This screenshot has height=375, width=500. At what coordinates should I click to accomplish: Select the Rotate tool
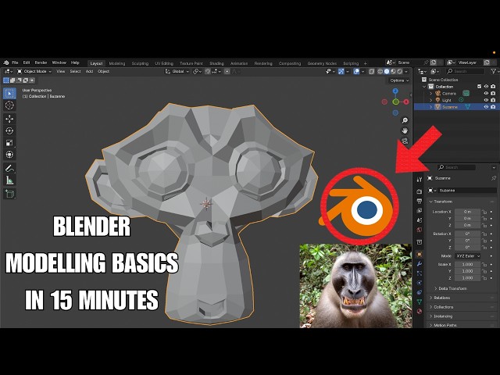pos(9,130)
